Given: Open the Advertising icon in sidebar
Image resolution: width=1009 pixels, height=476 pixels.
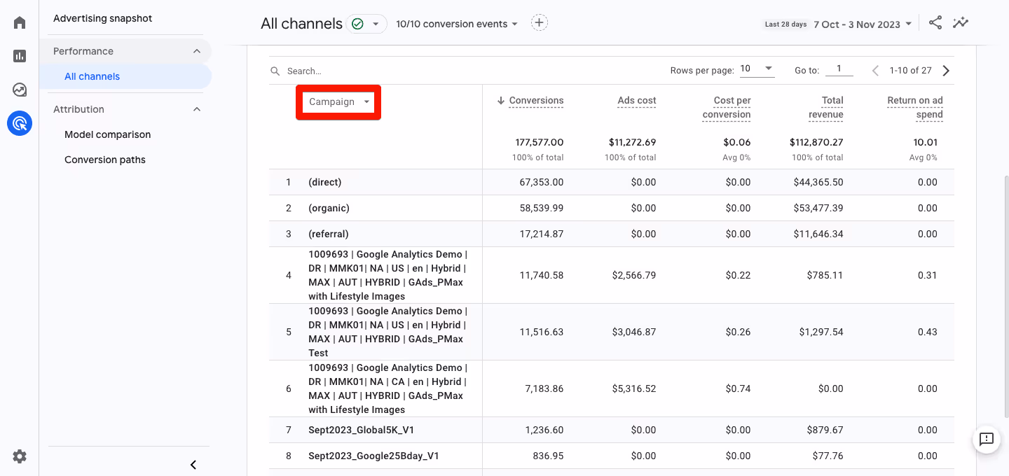Looking at the screenshot, I should coord(20,123).
